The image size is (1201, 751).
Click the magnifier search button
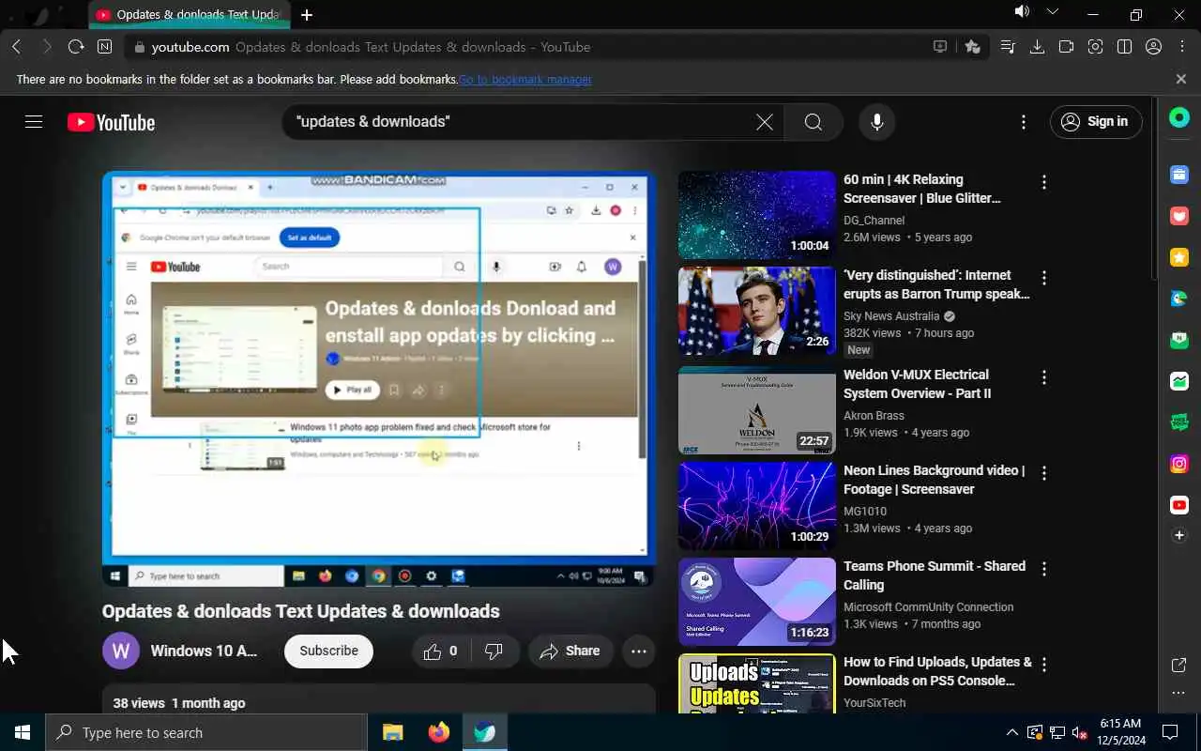pos(813,122)
